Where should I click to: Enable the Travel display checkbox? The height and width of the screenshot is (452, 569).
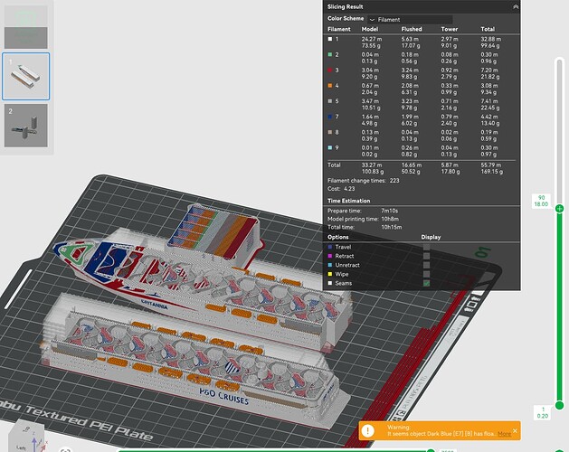pos(426,247)
